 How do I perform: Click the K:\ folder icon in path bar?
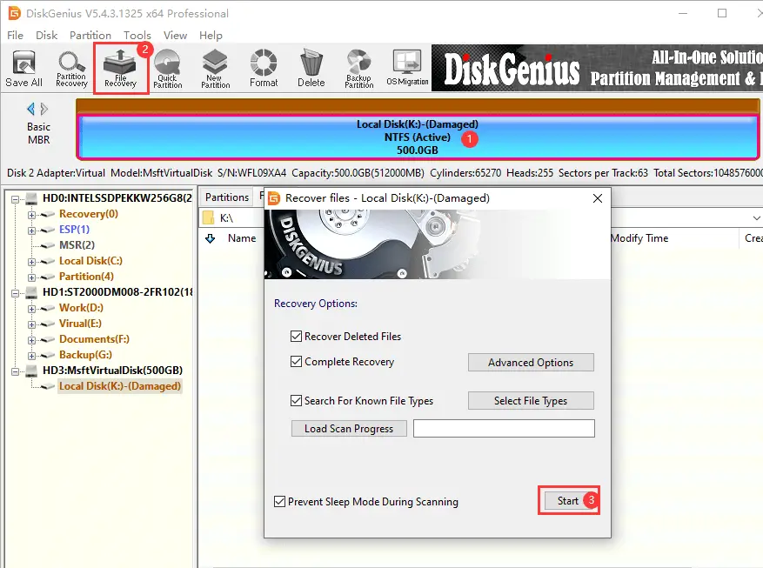point(208,217)
